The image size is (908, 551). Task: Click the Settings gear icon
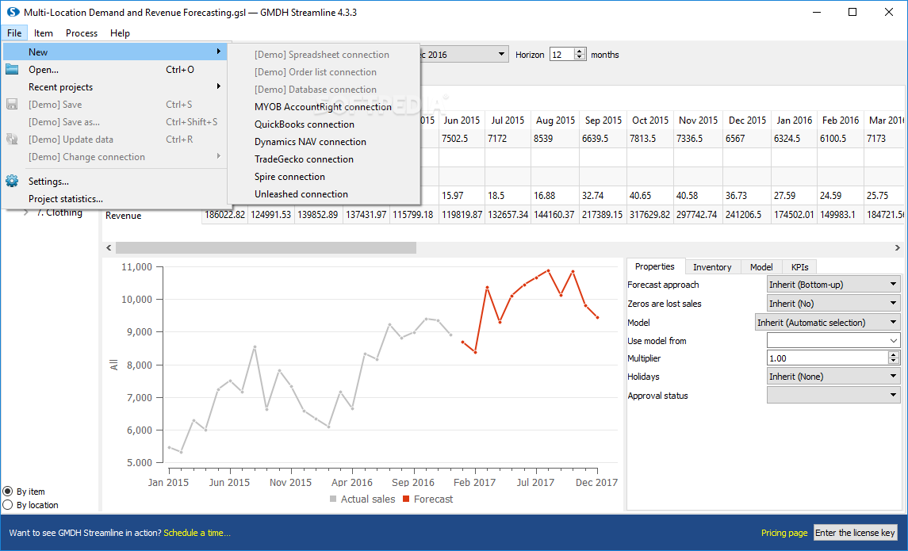coord(12,182)
